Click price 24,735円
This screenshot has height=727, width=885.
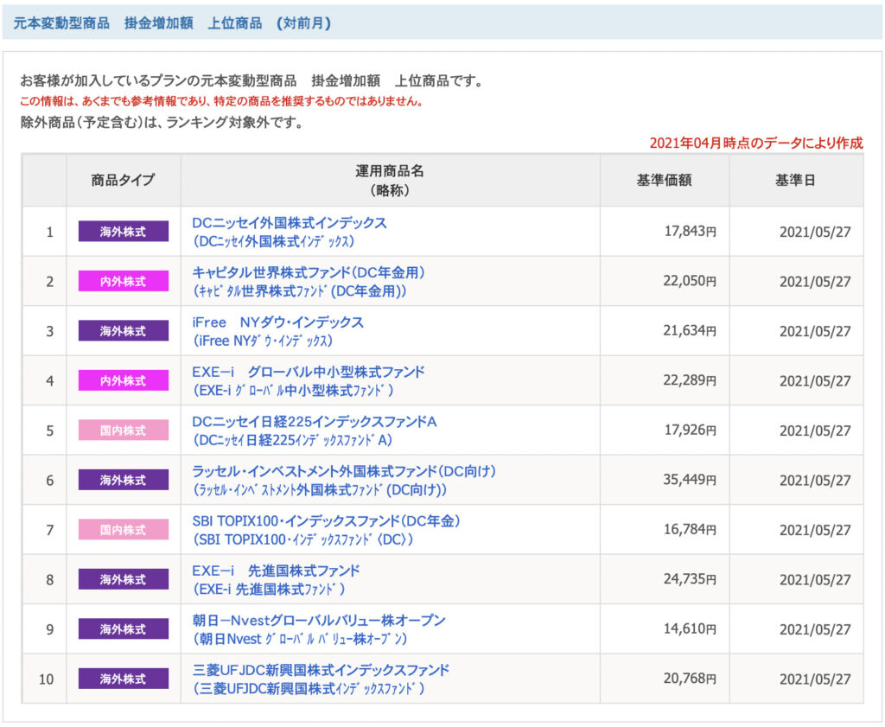(690, 578)
